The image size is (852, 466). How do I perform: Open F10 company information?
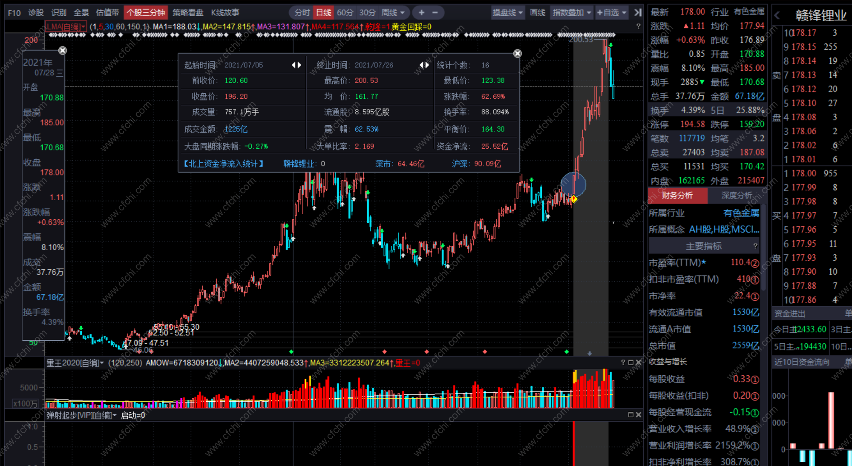pos(14,12)
